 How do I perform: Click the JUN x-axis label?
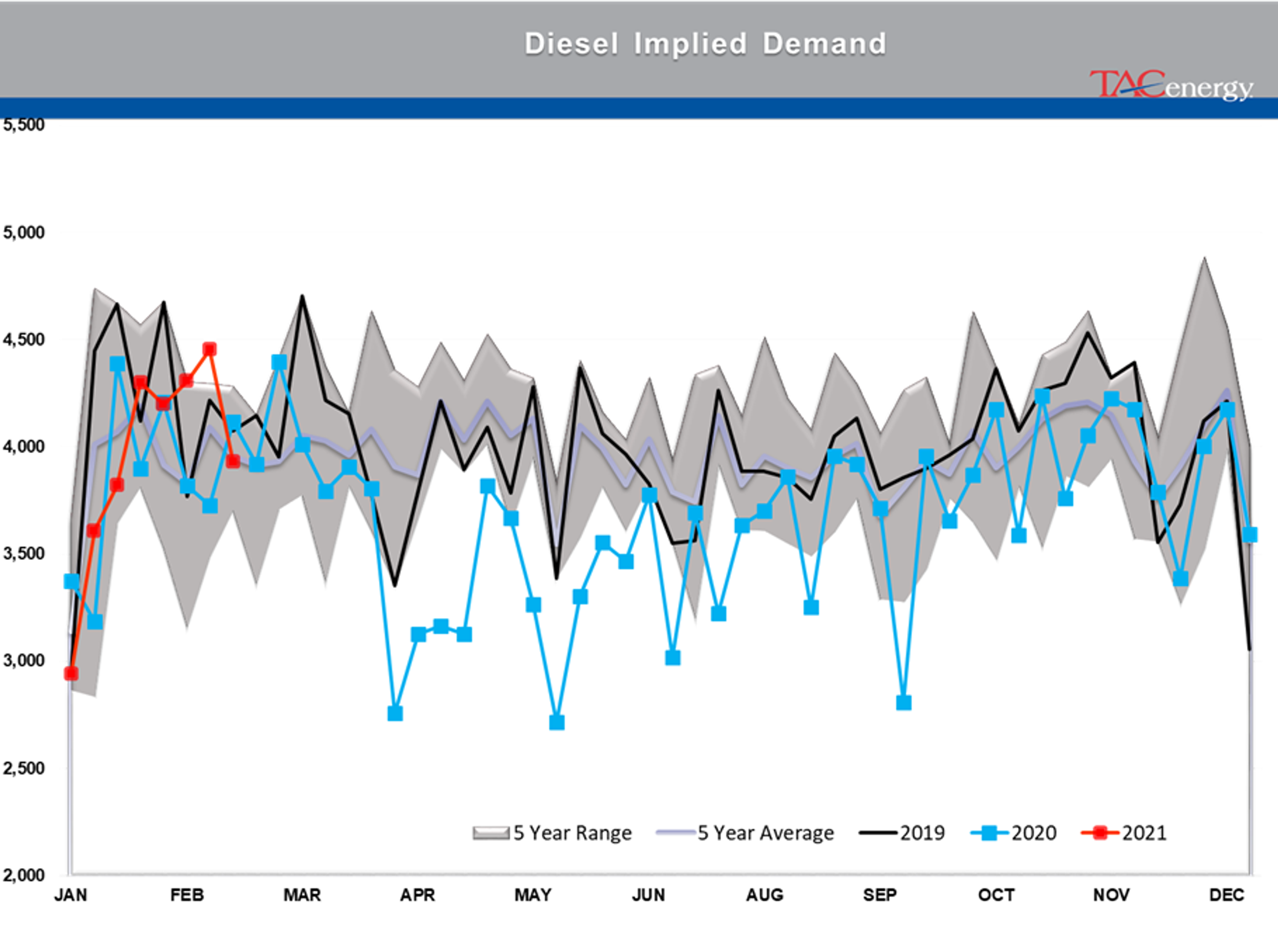point(649,895)
